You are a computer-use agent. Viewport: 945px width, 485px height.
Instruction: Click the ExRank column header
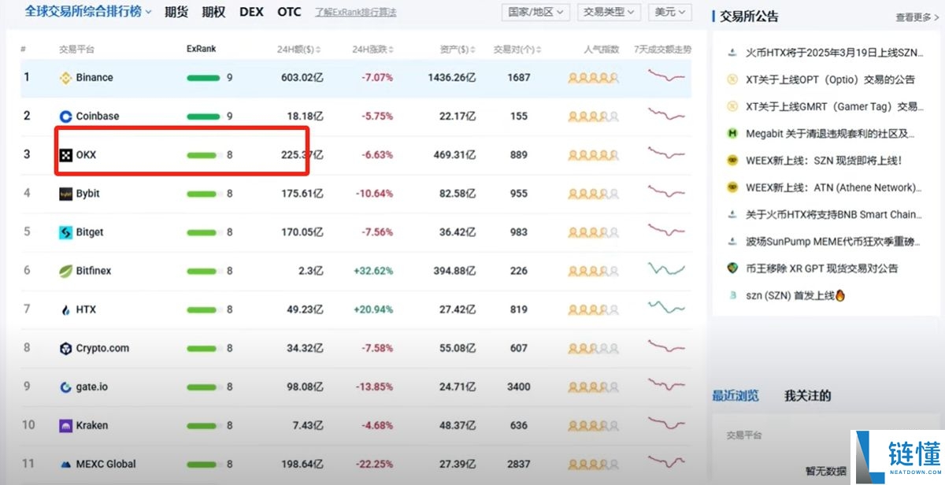point(201,49)
